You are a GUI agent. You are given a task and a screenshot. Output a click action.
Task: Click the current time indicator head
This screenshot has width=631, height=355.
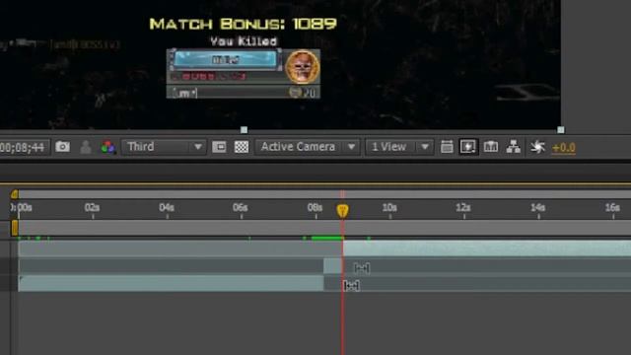pyautogui.click(x=342, y=210)
